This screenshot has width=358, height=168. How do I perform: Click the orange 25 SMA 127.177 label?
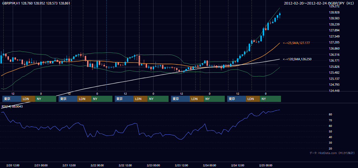tap(296, 43)
